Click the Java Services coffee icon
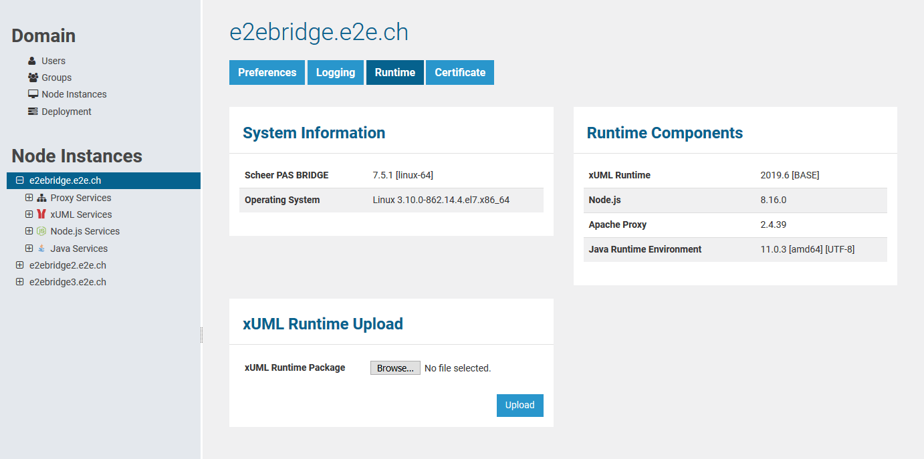The image size is (924, 459). (41, 249)
